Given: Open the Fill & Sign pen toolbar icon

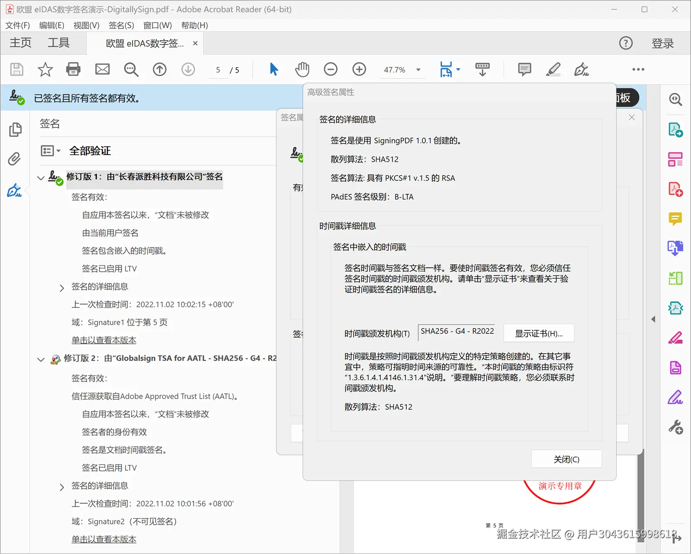Looking at the screenshot, I should [581, 69].
